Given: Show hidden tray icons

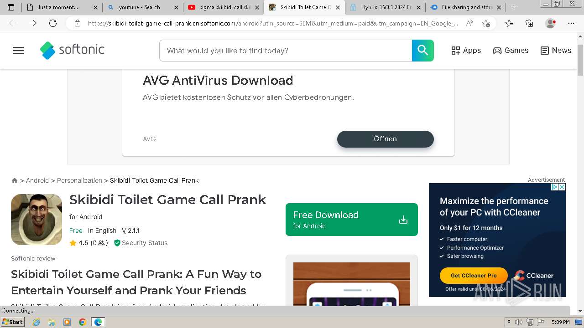Looking at the screenshot, I should 509,322.
